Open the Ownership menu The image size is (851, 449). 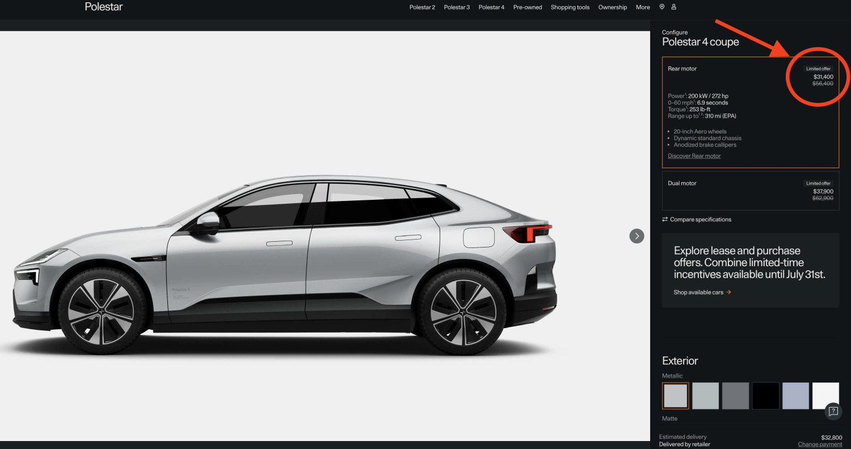(x=613, y=7)
